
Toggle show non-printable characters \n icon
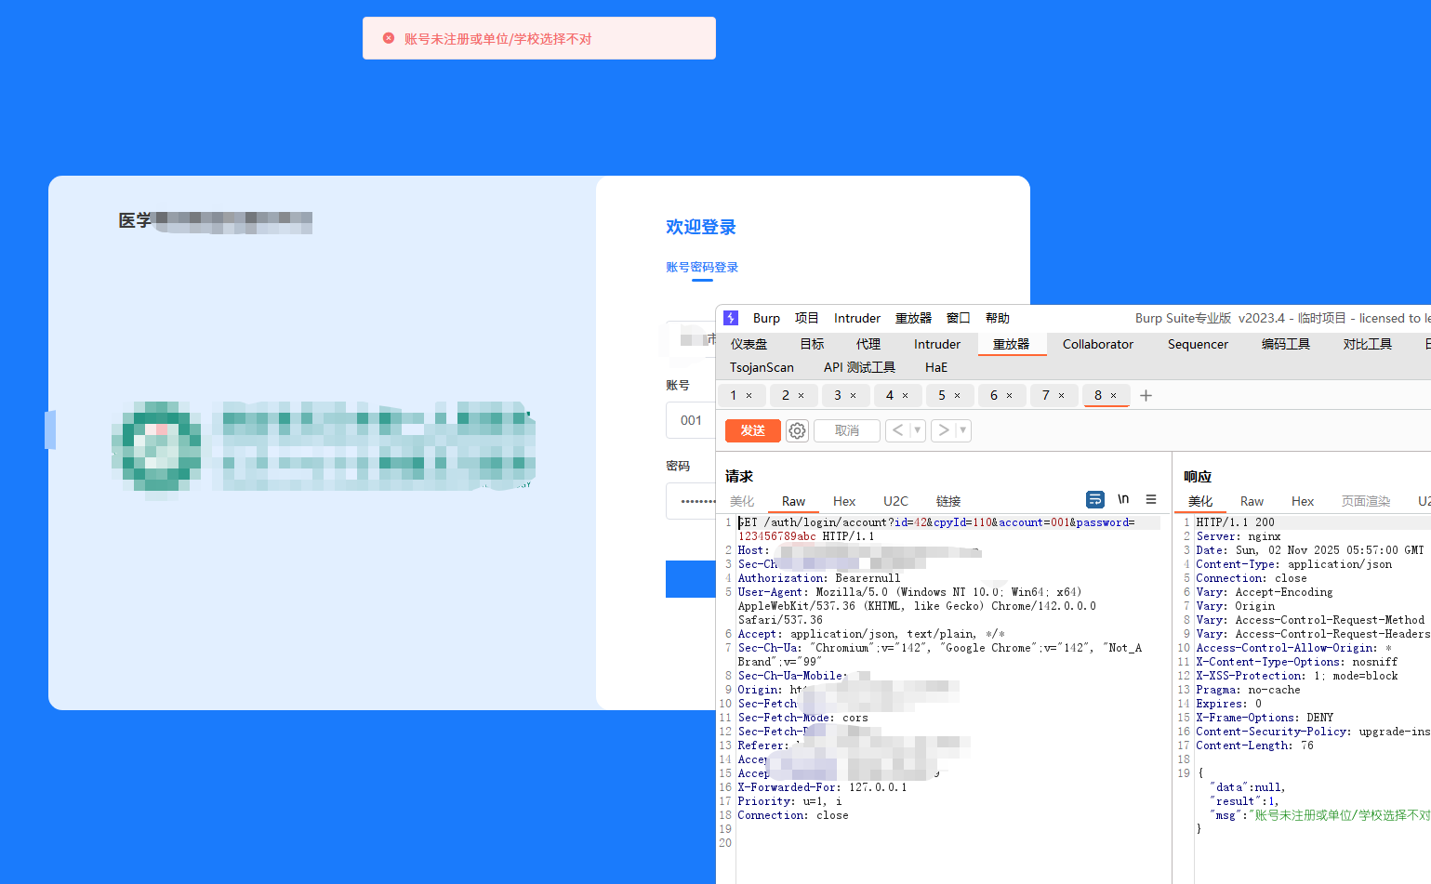(x=1123, y=499)
